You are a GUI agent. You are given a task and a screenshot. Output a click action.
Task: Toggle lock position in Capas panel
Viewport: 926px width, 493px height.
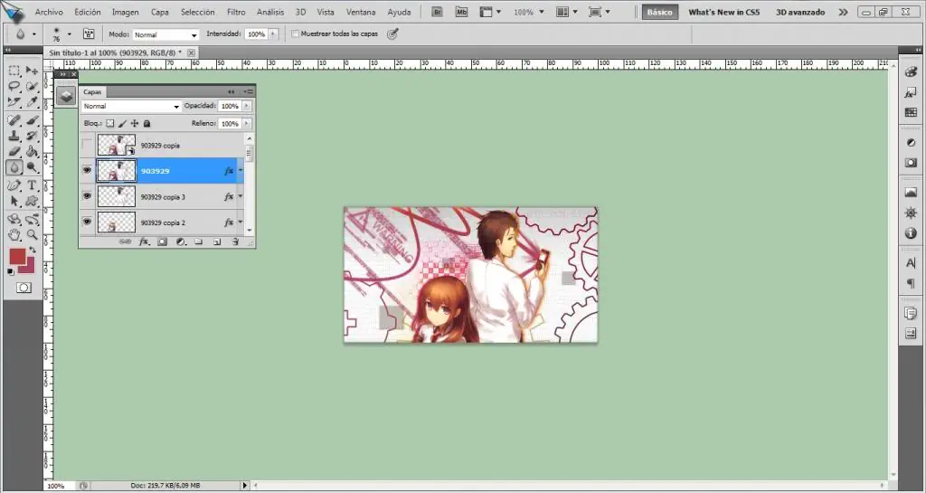click(135, 123)
